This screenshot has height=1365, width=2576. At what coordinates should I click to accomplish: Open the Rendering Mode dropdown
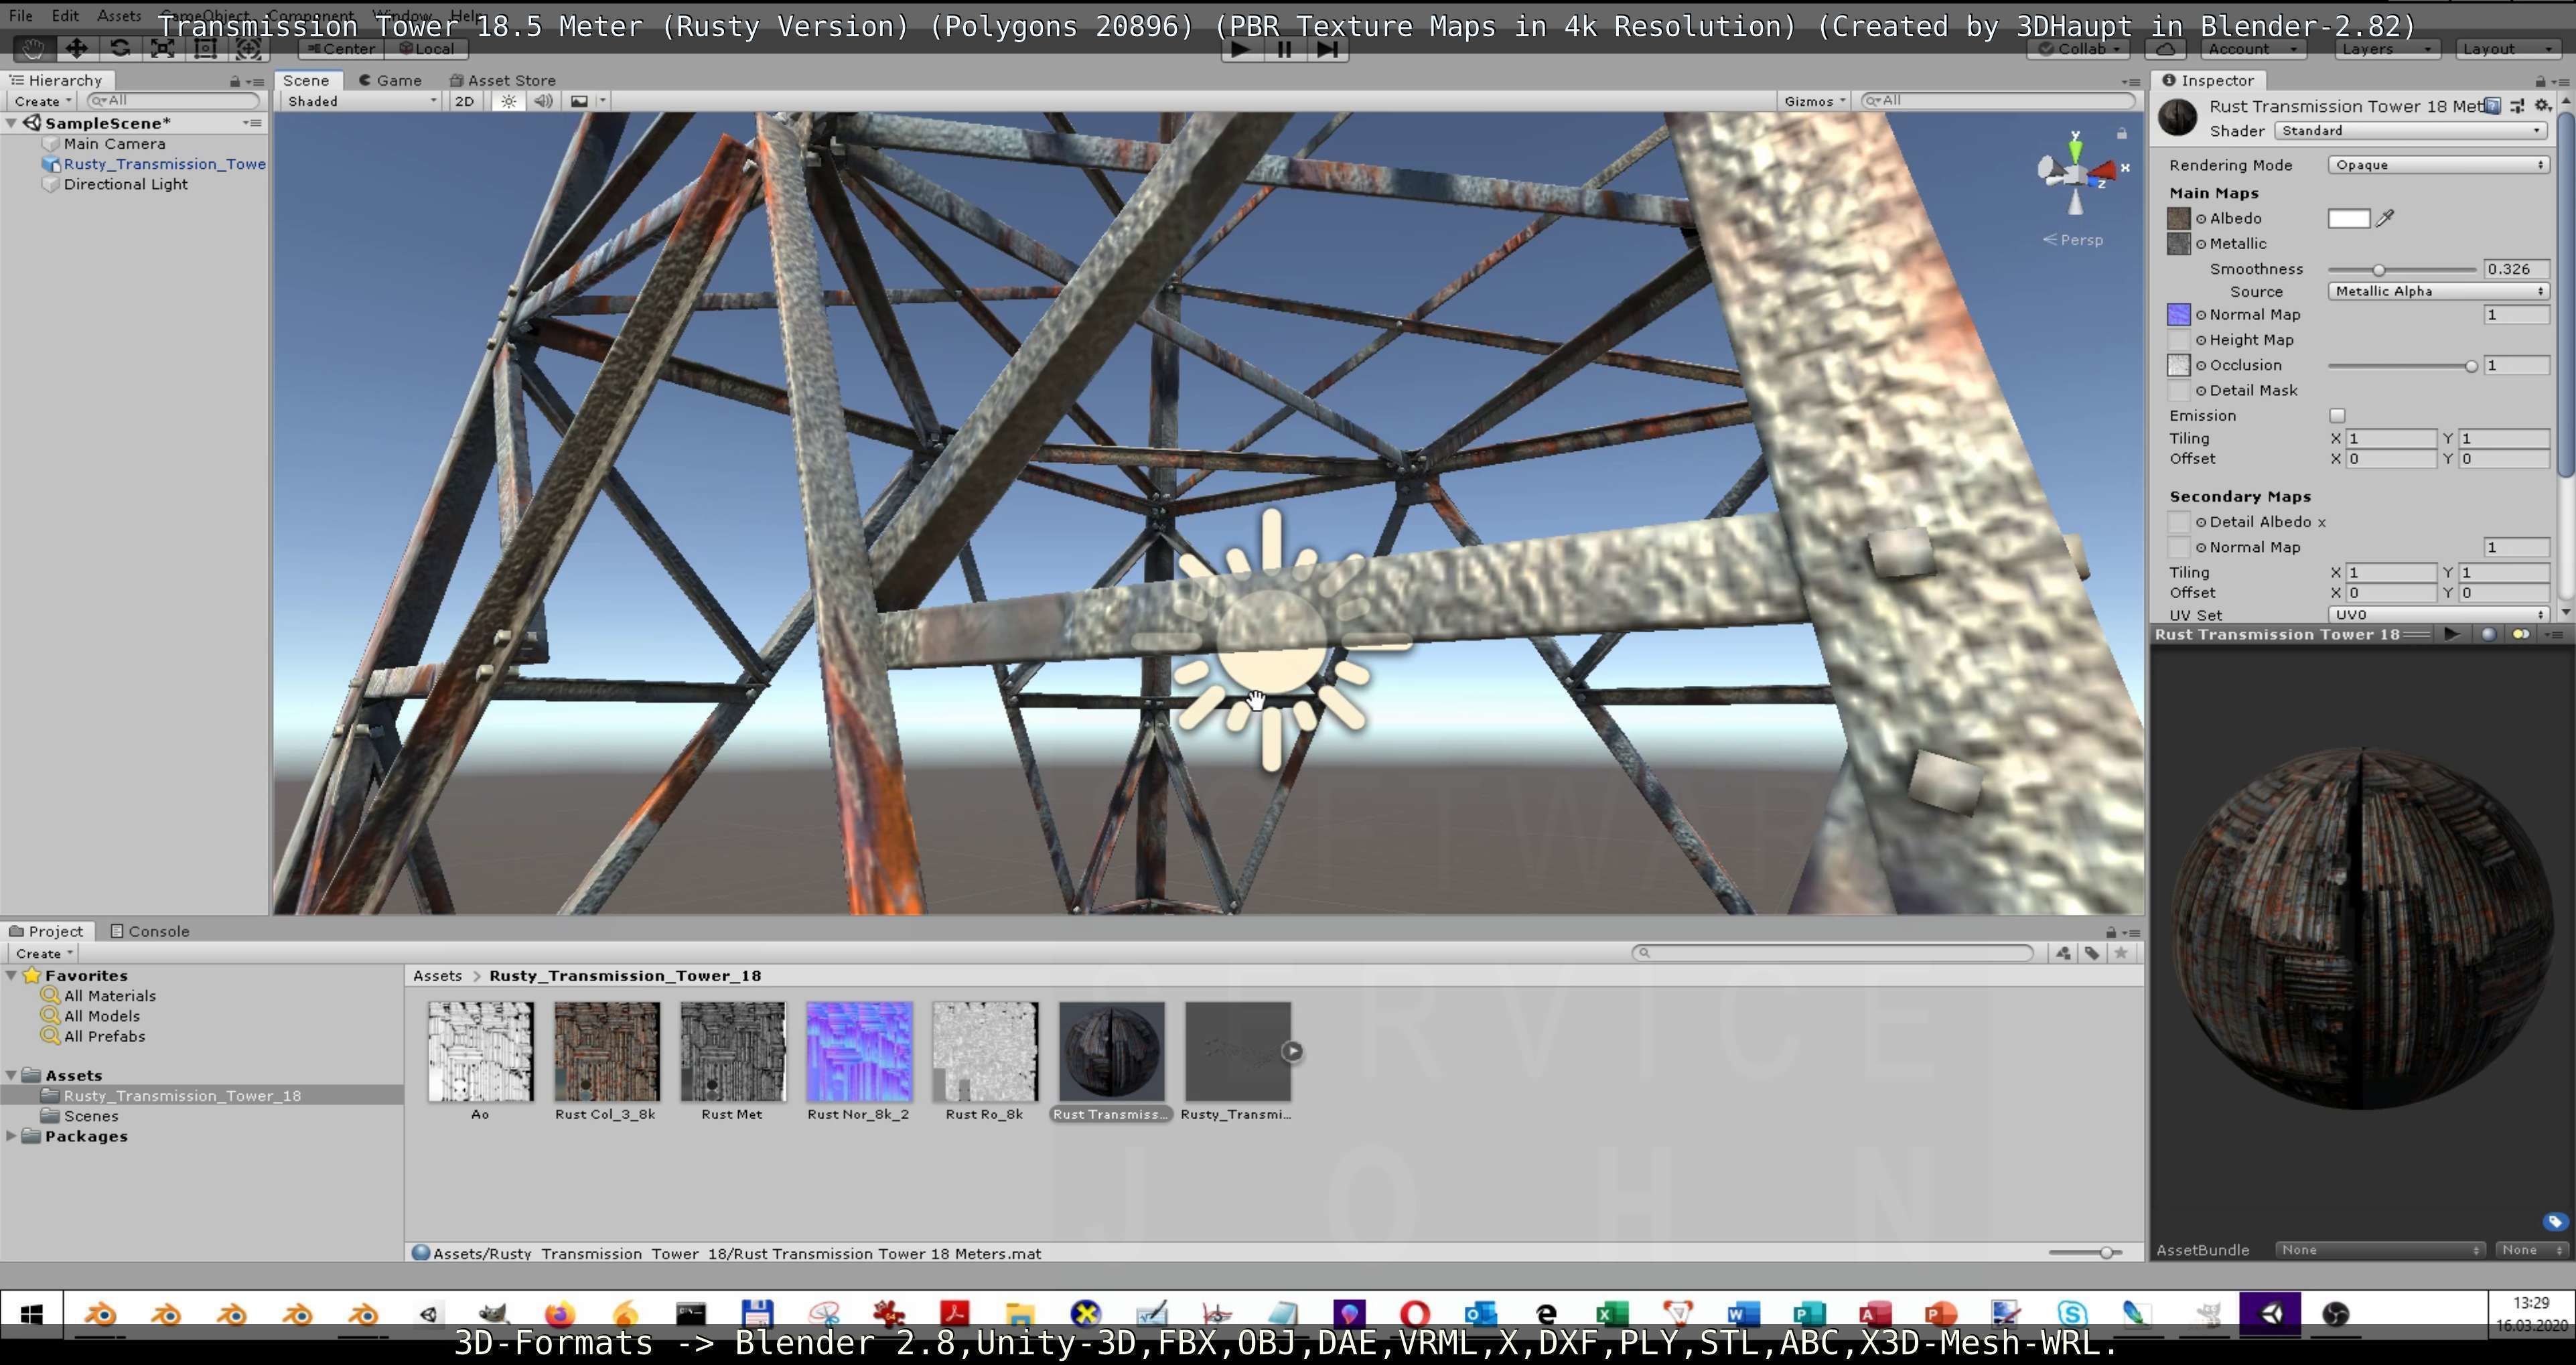click(x=2437, y=165)
